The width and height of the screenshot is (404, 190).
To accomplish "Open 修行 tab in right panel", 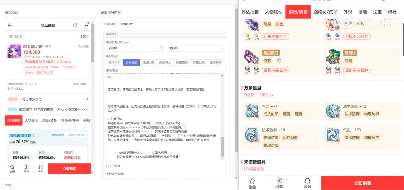I will (x=392, y=12).
